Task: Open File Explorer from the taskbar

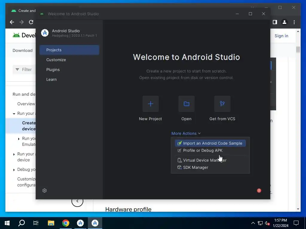Action: pyautogui.click(x=51, y=223)
